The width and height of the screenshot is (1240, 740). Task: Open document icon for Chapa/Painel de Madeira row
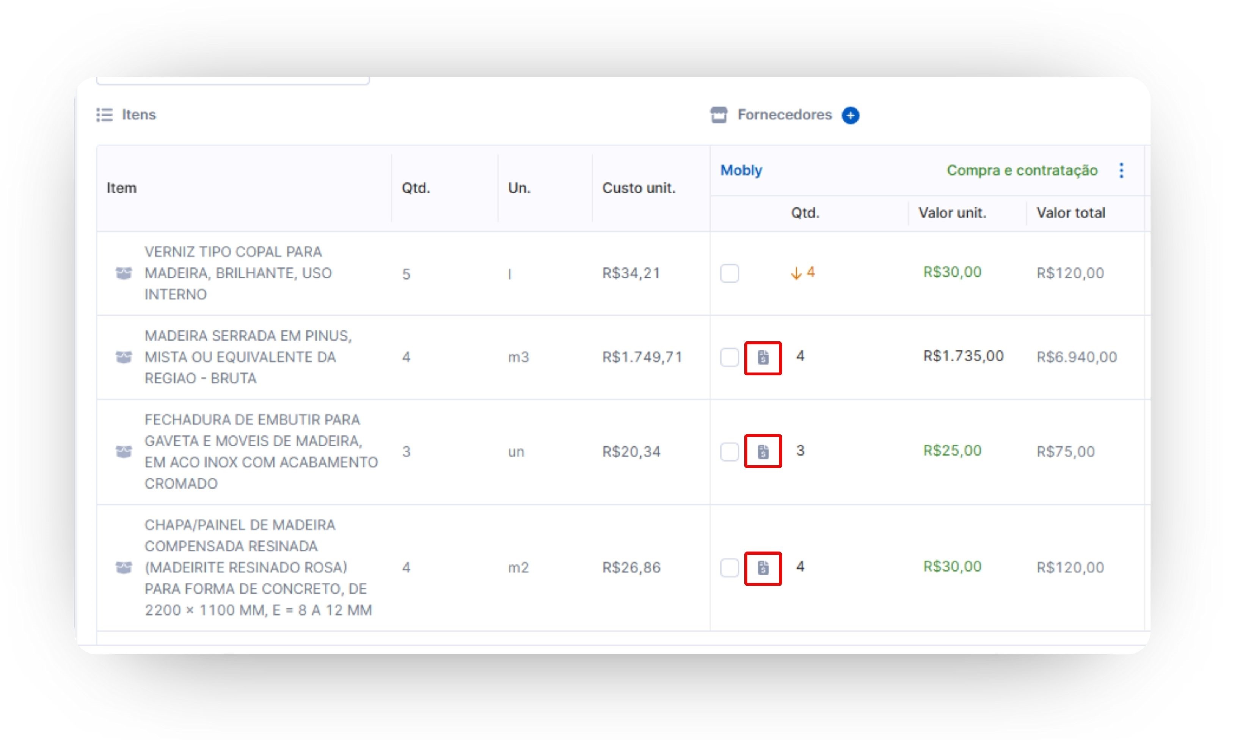(763, 567)
